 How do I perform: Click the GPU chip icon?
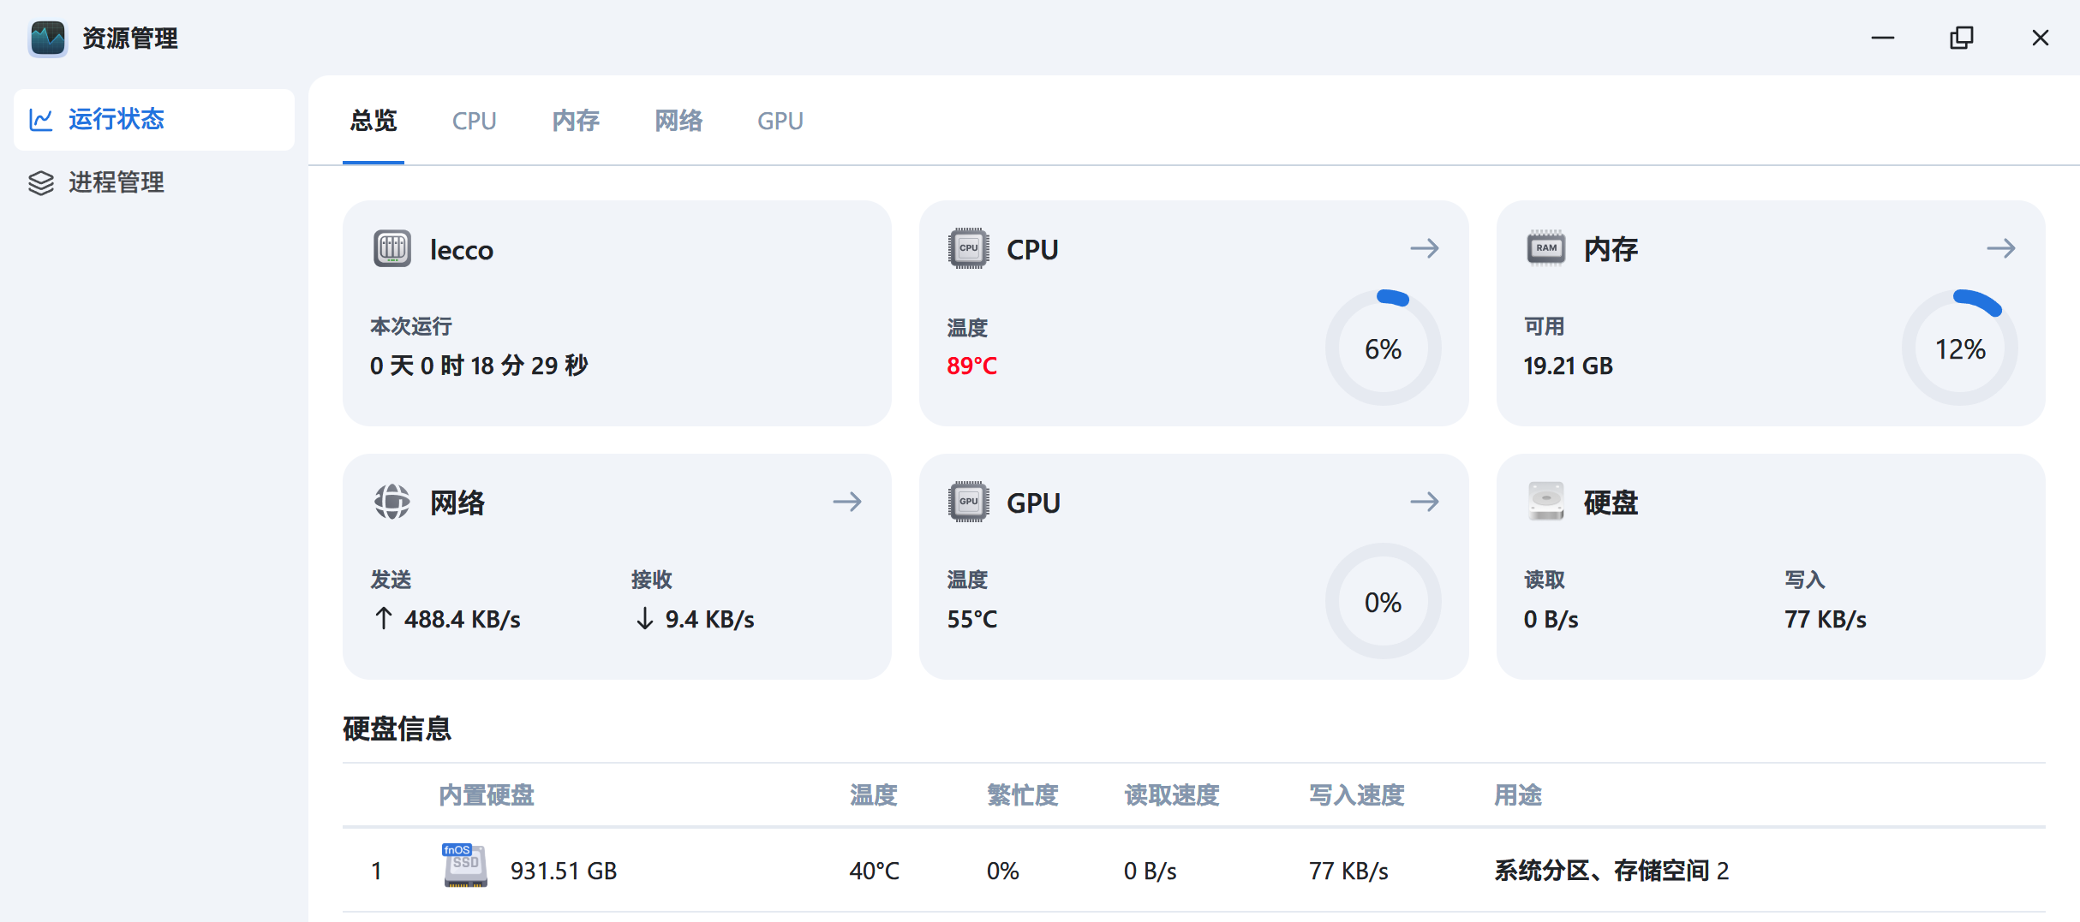[968, 502]
